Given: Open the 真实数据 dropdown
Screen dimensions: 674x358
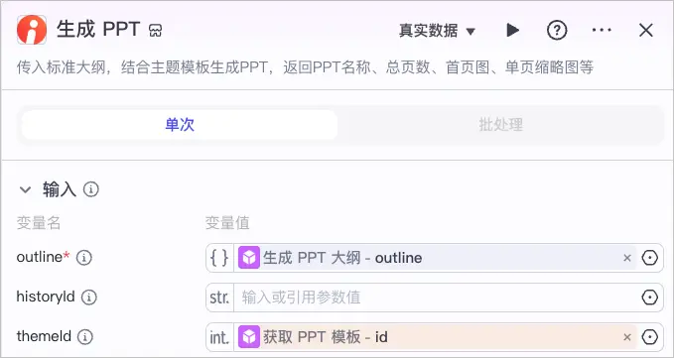Looking at the screenshot, I should (437, 31).
